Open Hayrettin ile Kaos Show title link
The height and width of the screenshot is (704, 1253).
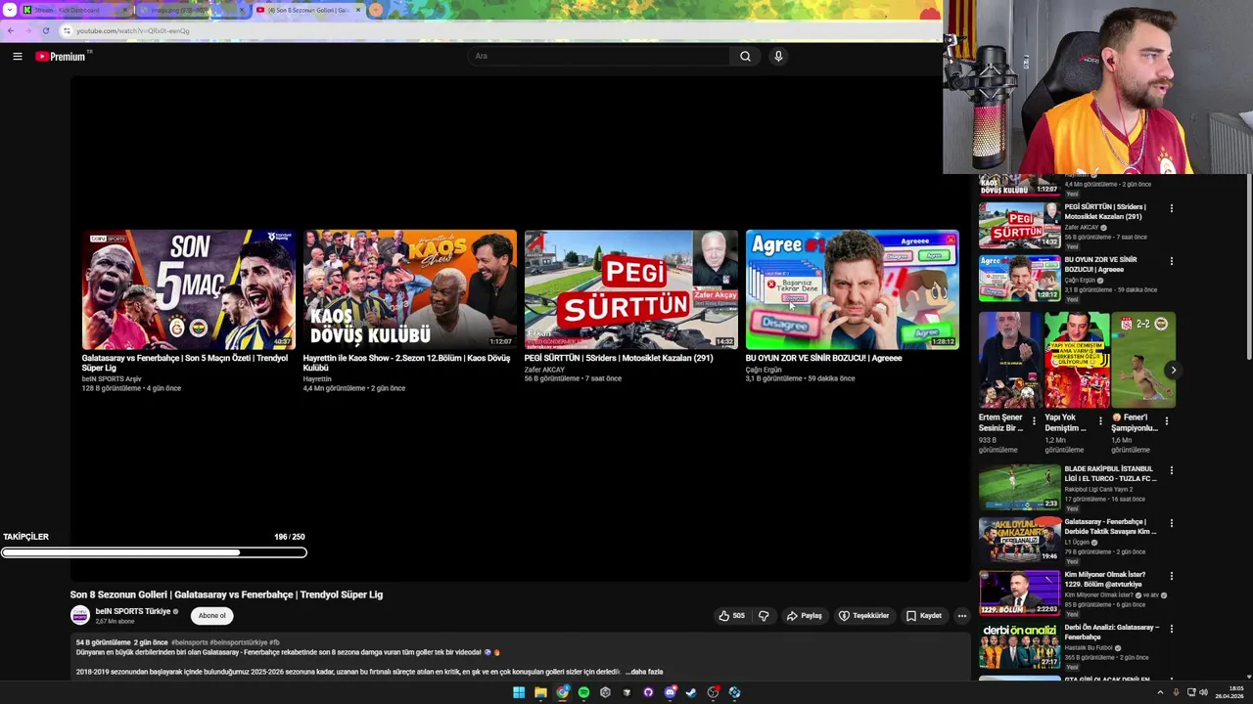pos(406,363)
